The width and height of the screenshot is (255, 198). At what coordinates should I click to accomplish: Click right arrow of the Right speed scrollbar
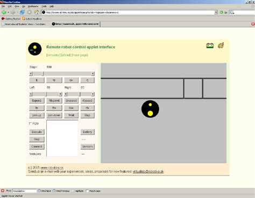coord(93,94)
